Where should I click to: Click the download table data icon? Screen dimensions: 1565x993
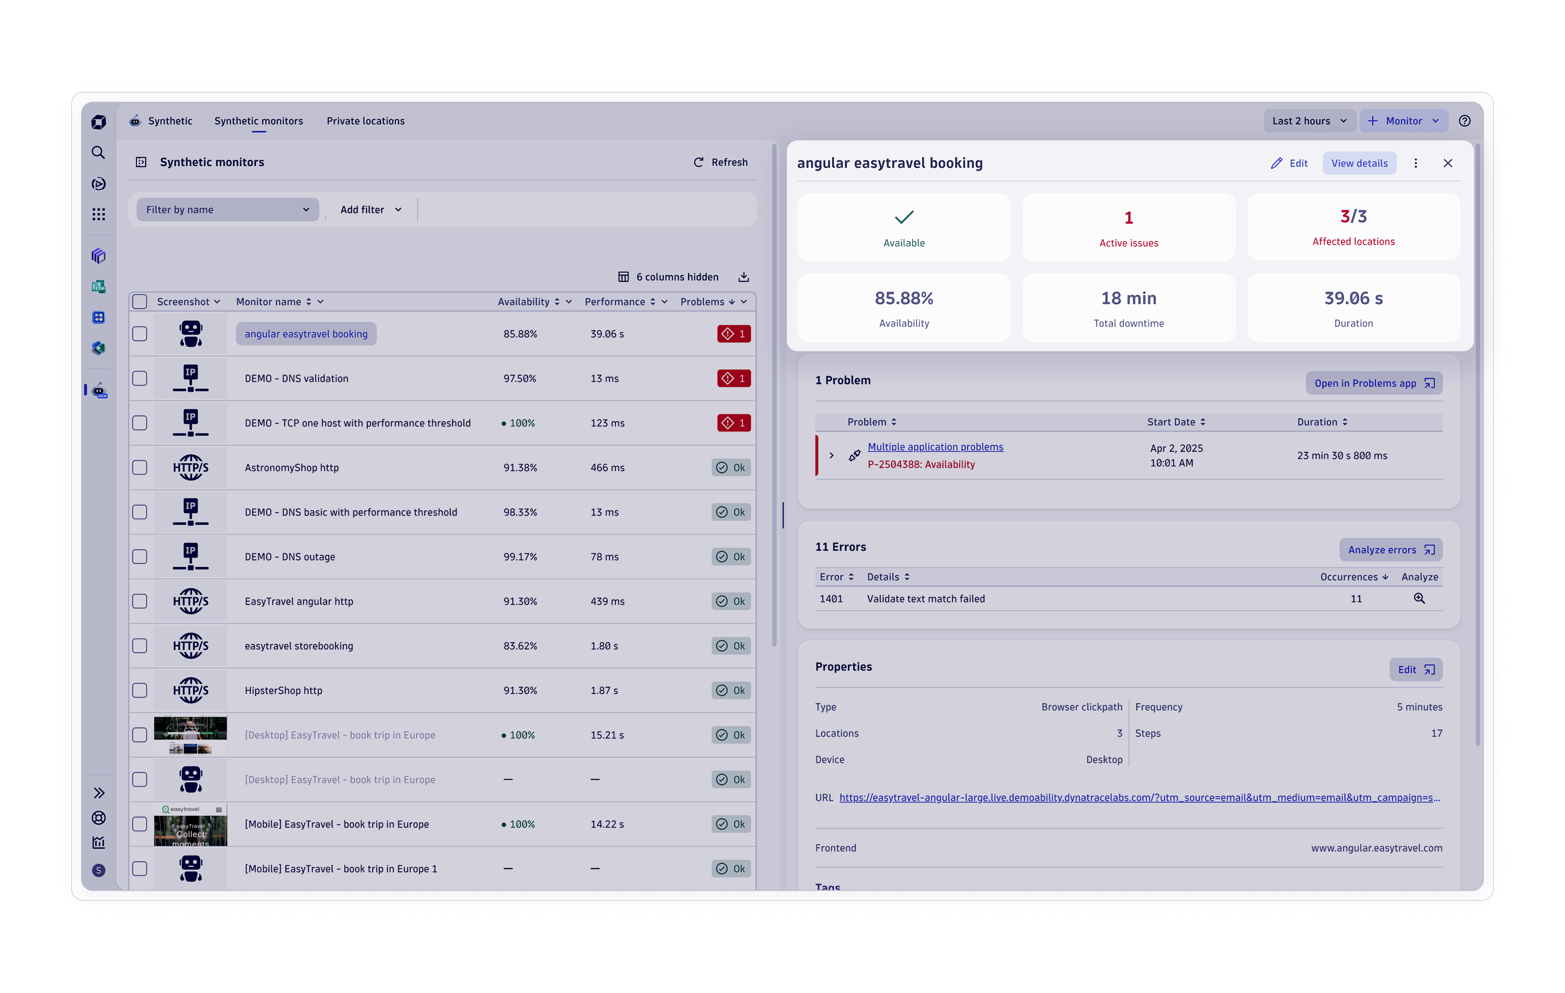click(x=743, y=277)
